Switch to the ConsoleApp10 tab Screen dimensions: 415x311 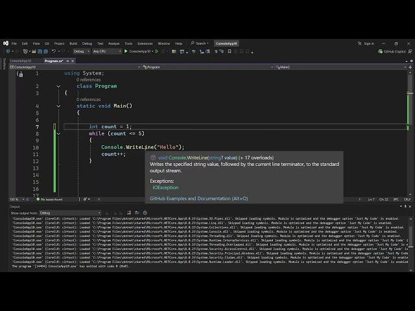[x=21, y=61]
